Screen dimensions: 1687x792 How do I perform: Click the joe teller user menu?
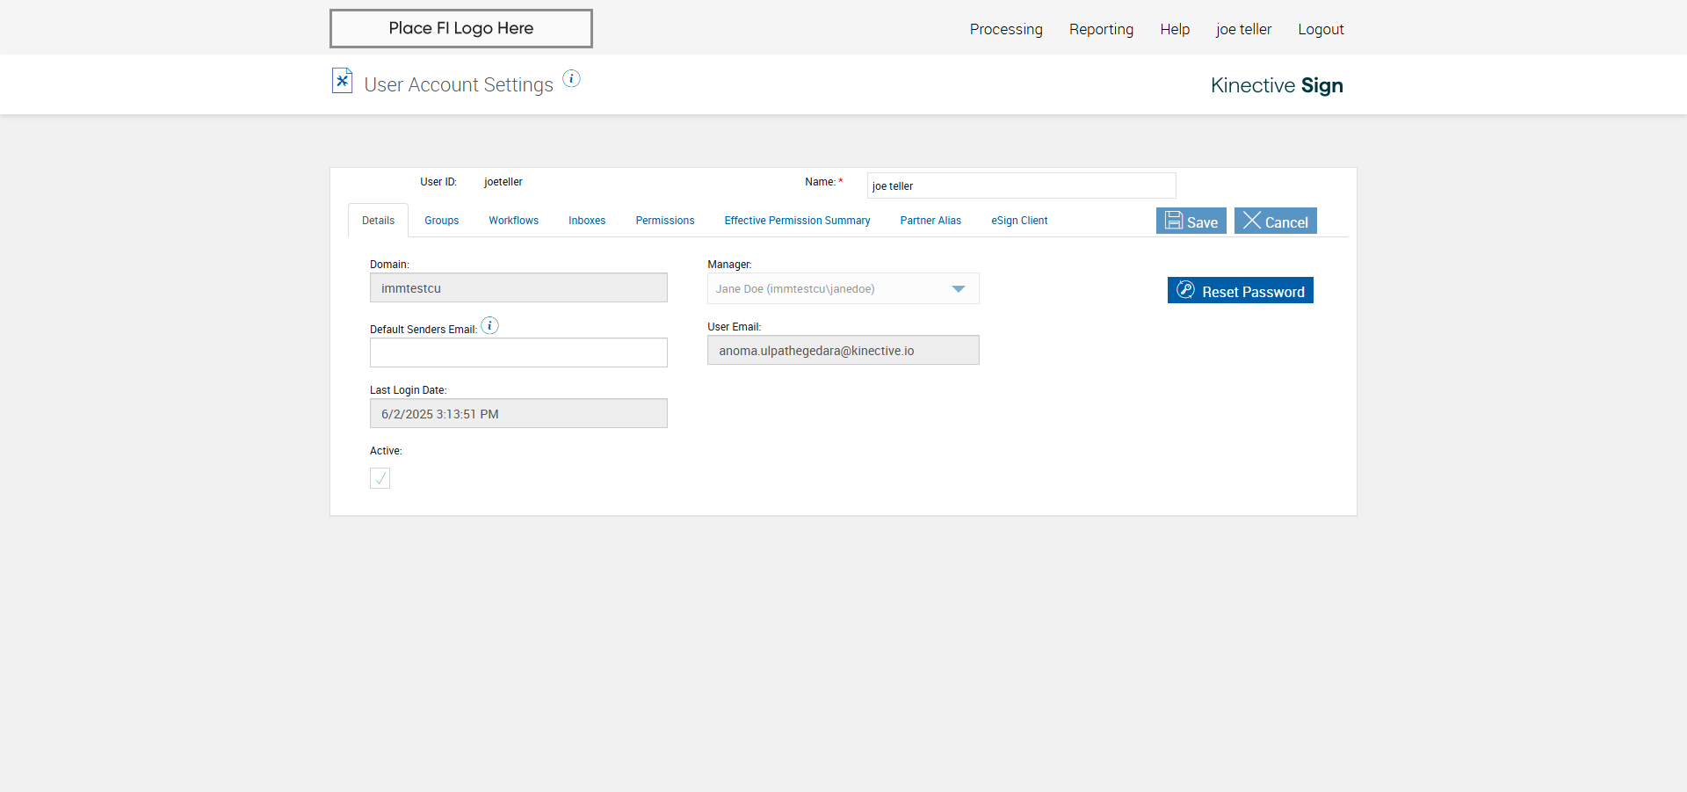coord(1243,29)
